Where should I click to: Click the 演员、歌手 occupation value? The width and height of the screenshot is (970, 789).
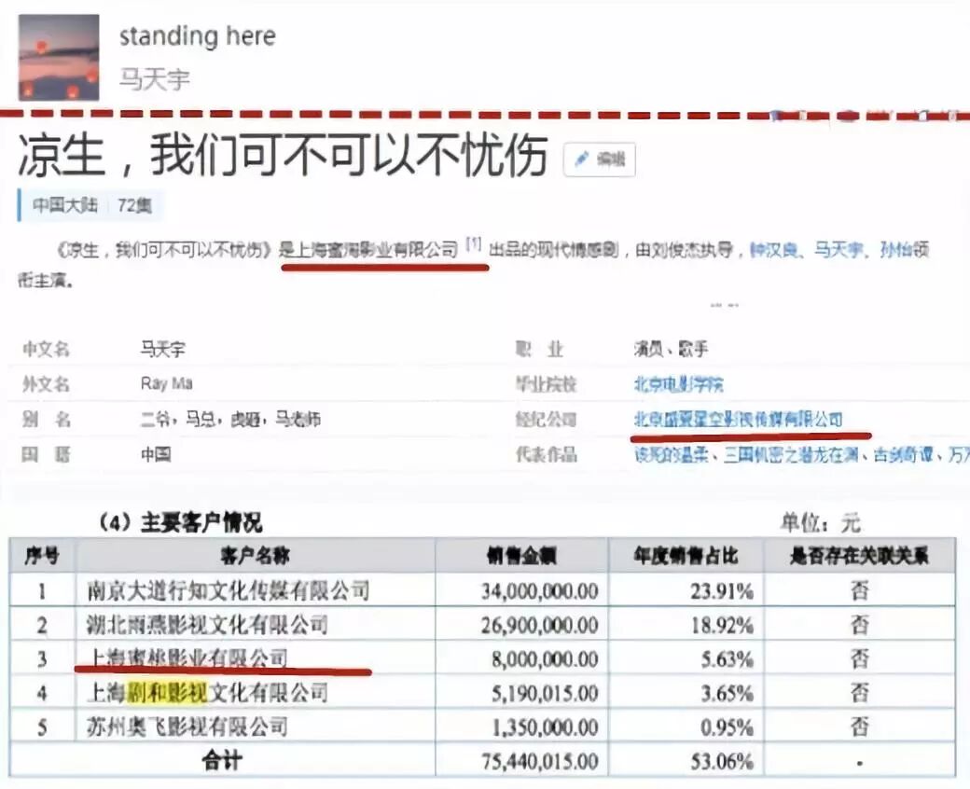671,350
